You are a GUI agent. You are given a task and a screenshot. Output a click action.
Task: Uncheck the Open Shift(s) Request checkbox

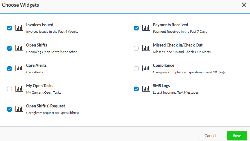(10, 109)
